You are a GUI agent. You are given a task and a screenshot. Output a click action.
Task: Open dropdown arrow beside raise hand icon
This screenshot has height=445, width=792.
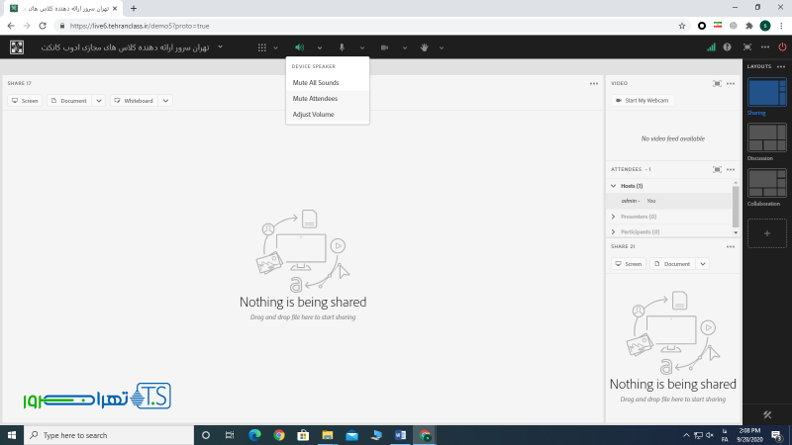[441, 46]
